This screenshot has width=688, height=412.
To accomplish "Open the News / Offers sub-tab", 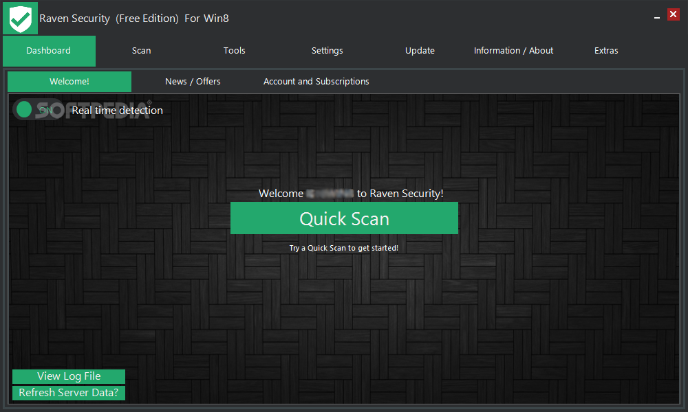I will 193,82.
